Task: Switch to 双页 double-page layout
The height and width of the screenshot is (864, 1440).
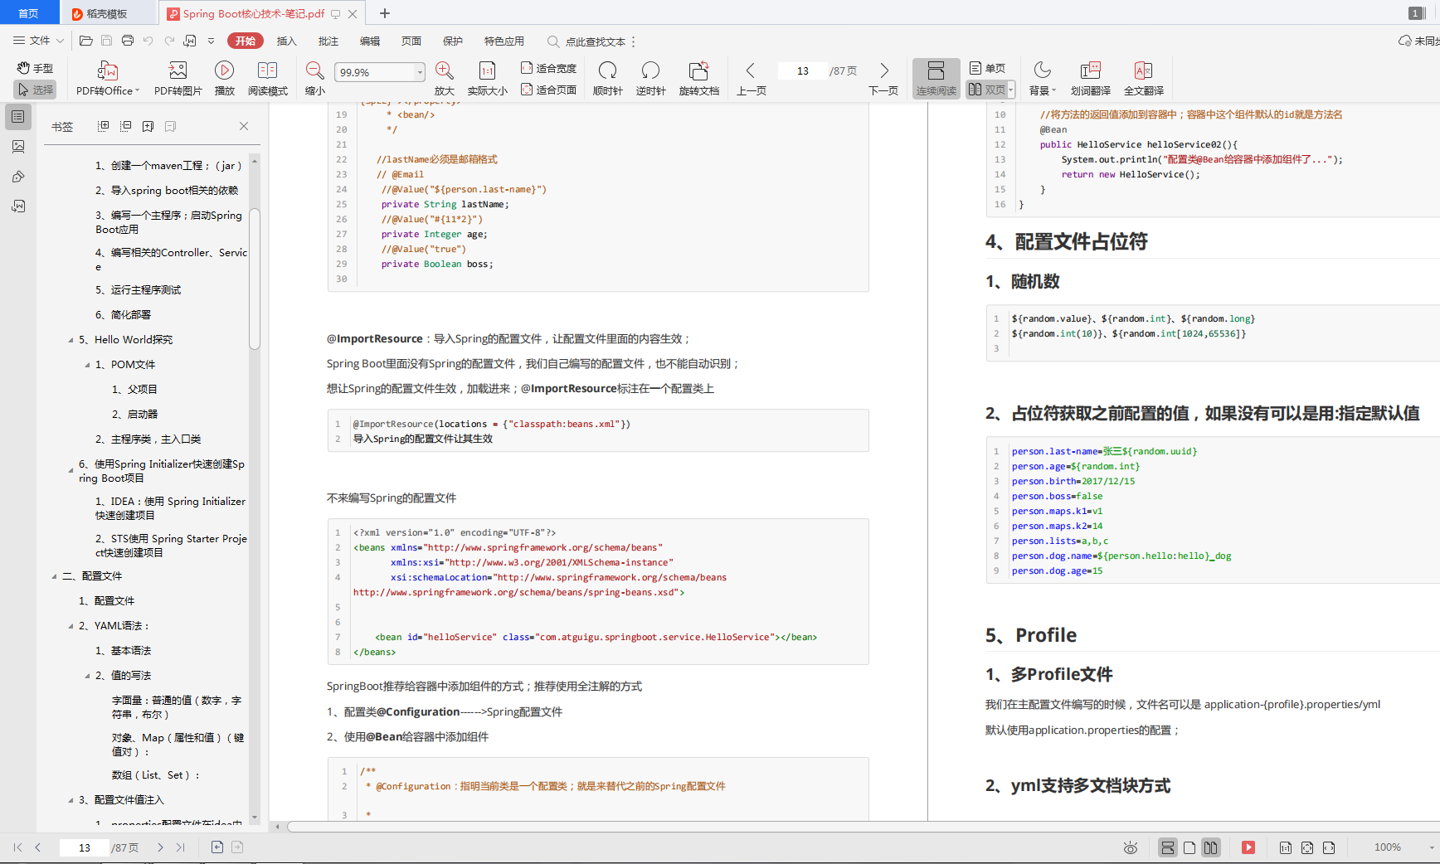Action: coord(987,90)
